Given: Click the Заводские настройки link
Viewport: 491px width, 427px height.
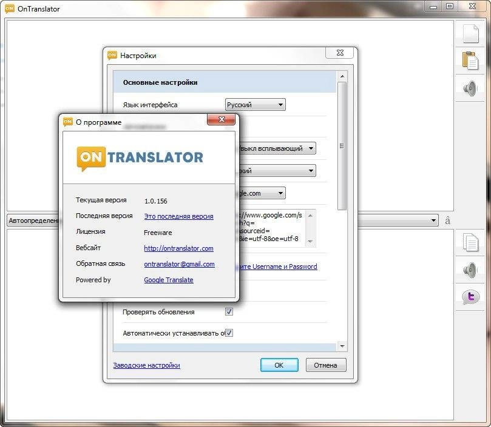Looking at the screenshot, I should pyautogui.click(x=146, y=365).
